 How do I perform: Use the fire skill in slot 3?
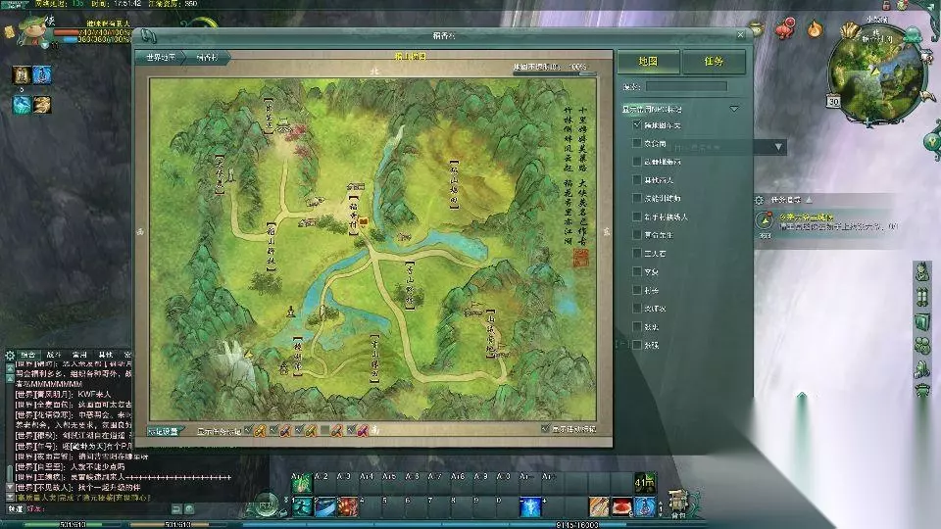(x=348, y=506)
